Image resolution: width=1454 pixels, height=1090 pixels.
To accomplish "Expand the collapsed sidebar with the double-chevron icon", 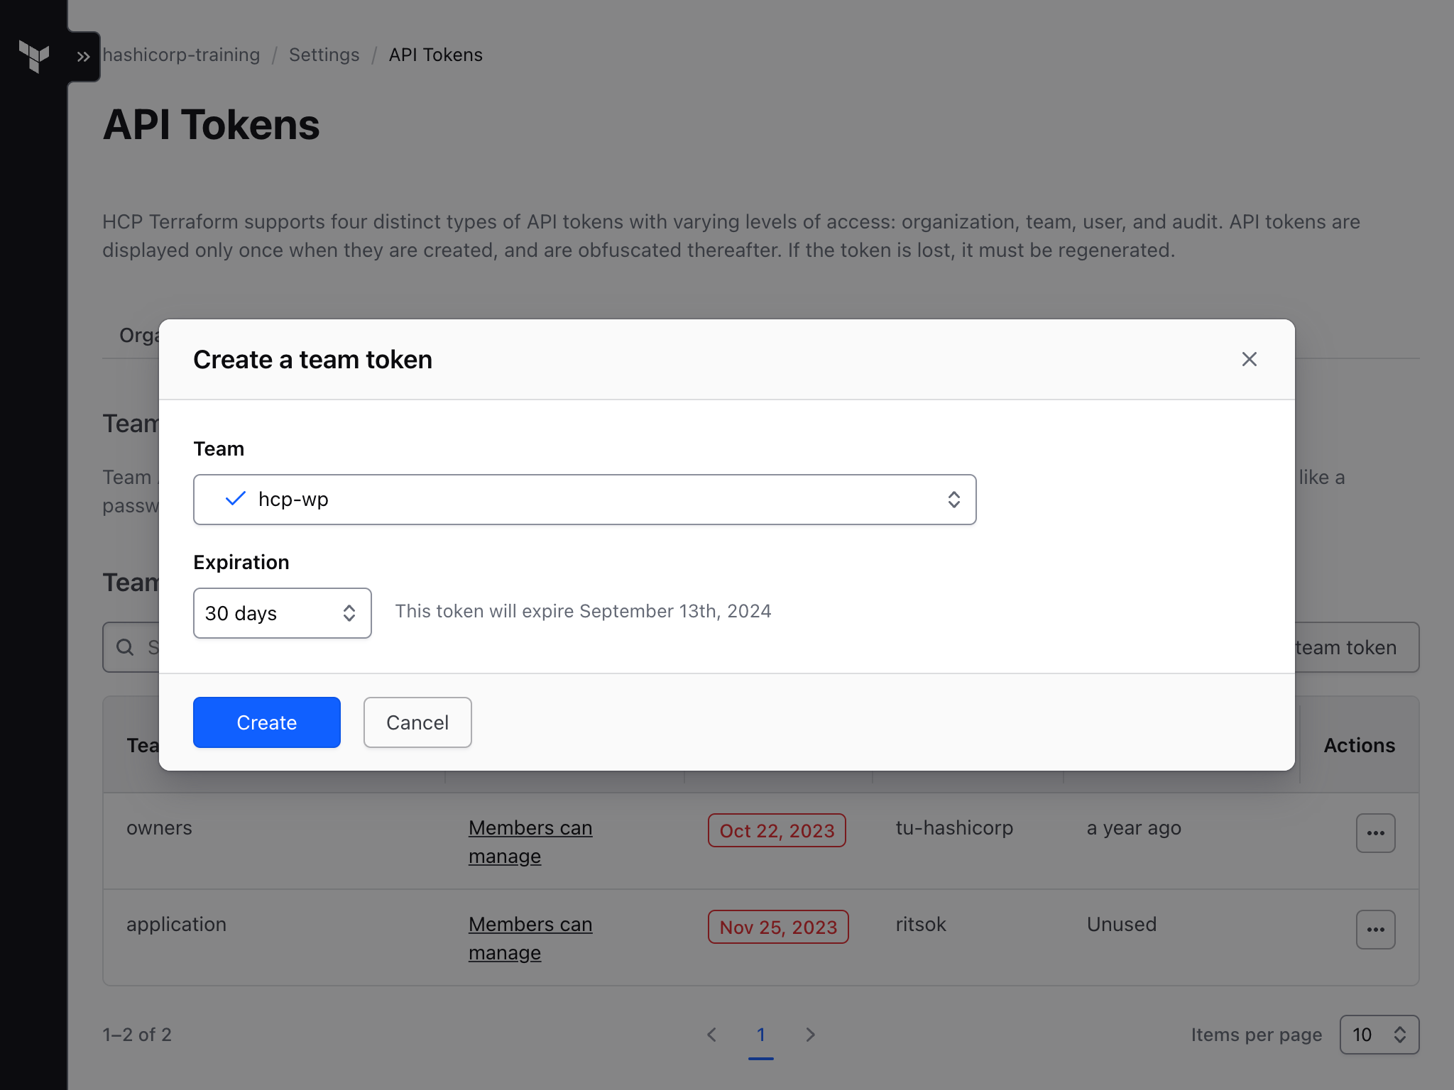I will pyautogui.click(x=83, y=56).
